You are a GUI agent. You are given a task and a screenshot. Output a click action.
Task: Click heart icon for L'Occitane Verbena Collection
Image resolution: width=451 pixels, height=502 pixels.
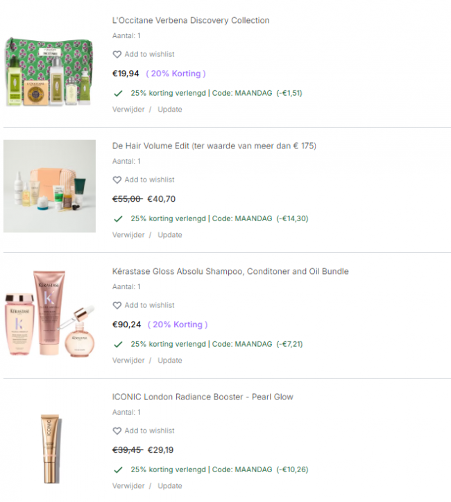coord(117,54)
